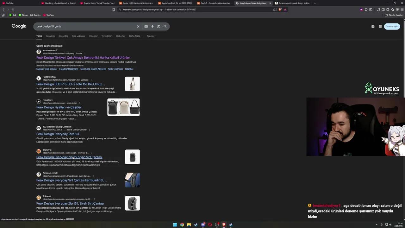Open "Peak Design Everyday Tote 15L" link

58,134
